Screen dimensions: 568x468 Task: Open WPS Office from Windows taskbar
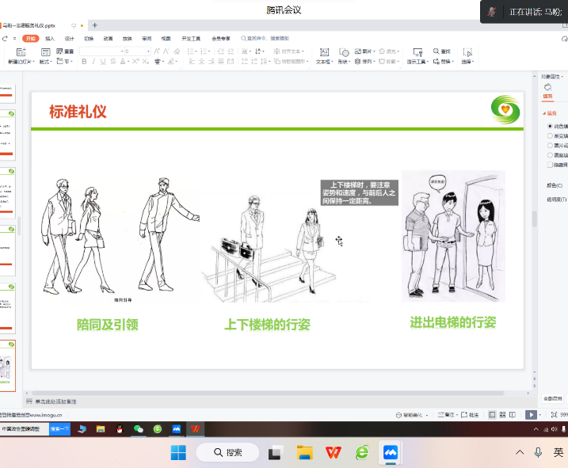point(334,452)
